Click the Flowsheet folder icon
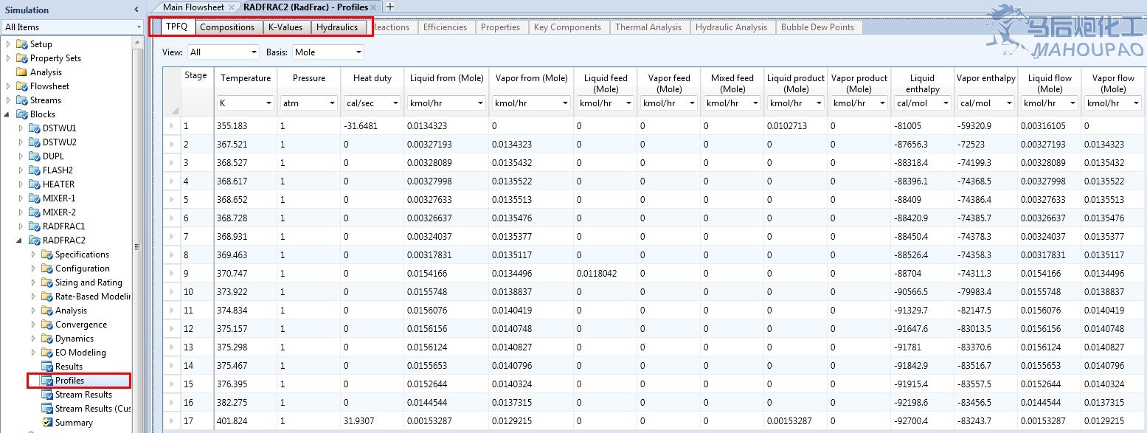The image size is (1147, 433). click(21, 86)
